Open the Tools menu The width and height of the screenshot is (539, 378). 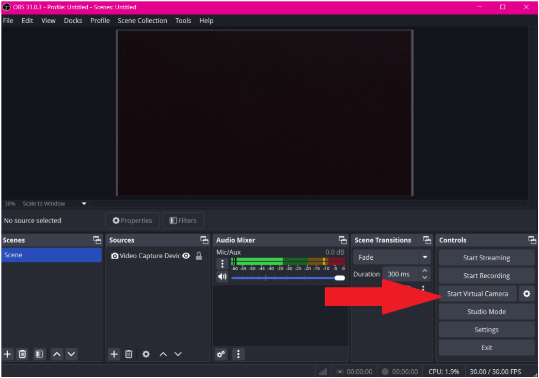coord(183,21)
